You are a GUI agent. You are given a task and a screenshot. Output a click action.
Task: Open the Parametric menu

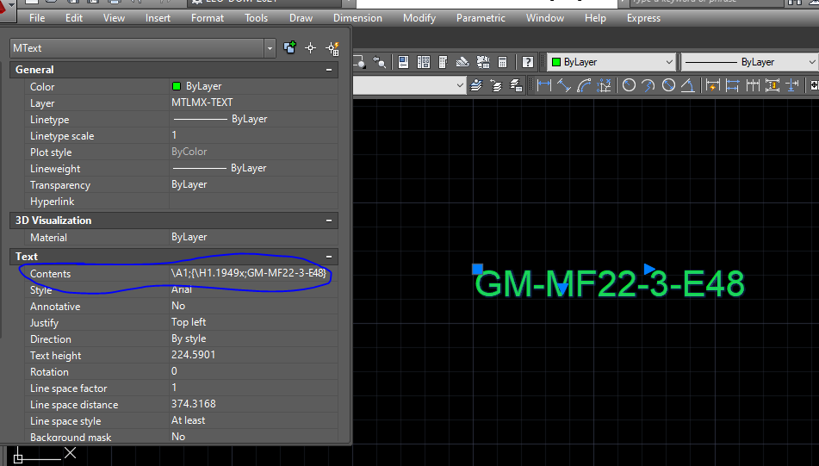(x=481, y=18)
